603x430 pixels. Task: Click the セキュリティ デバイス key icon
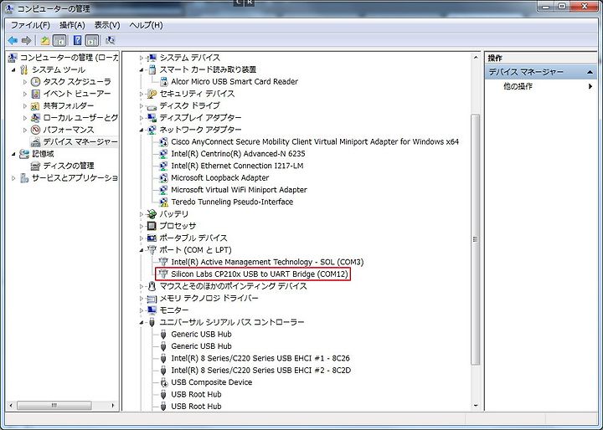coord(152,94)
